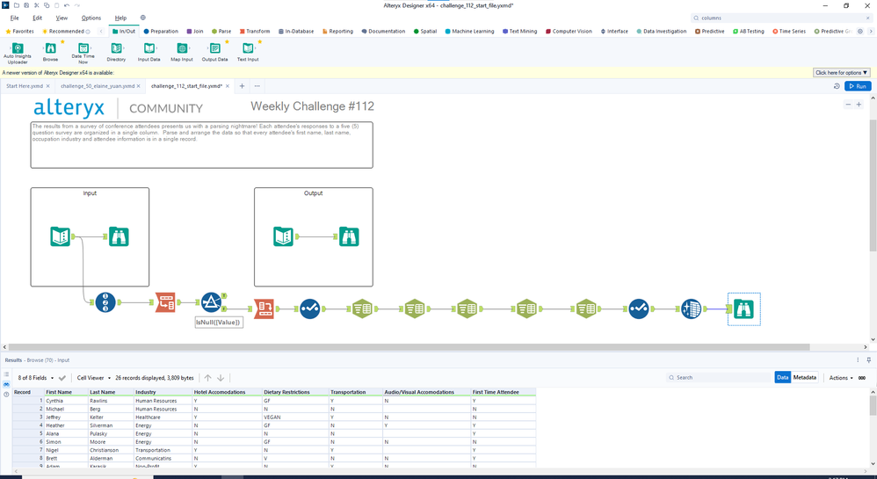This screenshot has width=877, height=479.
Task: Go to the next record with the down arrow
Action: pos(221,378)
